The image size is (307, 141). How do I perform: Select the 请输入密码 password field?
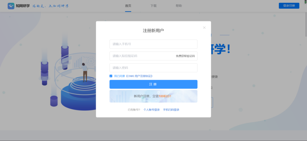(153, 68)
